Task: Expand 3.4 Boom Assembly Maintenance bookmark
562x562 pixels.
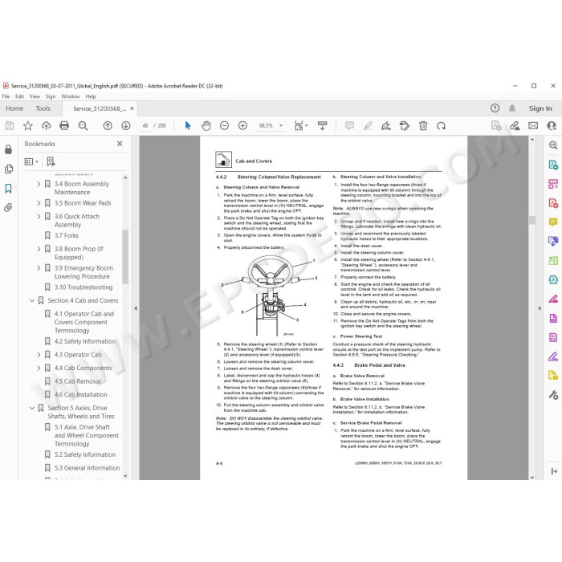Action: tap(39, 184)
